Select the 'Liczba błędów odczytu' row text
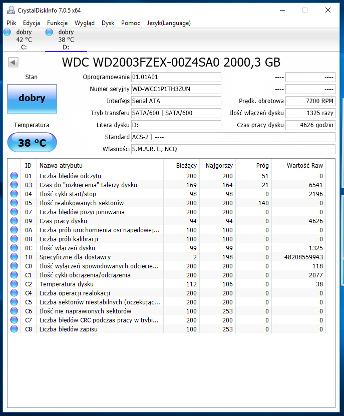Image resolution: width=344 pixels, height=416 pixels. point(70,176)
